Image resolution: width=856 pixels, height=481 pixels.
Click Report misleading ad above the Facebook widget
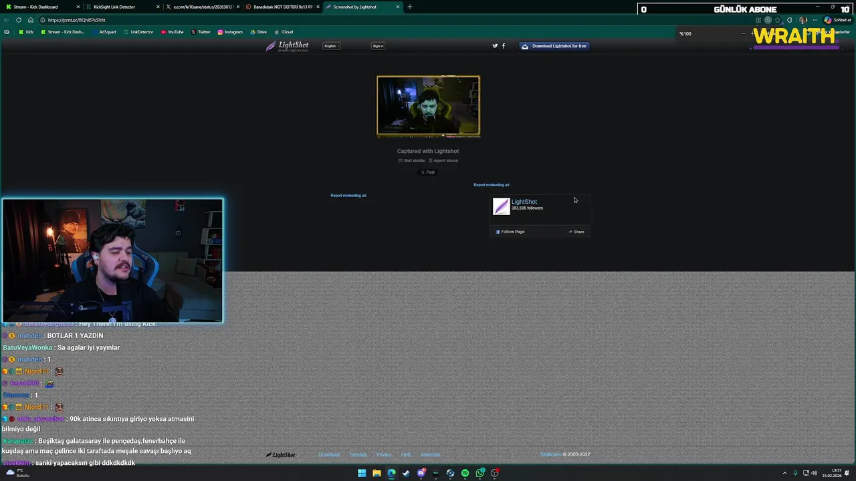click(492, 185)
